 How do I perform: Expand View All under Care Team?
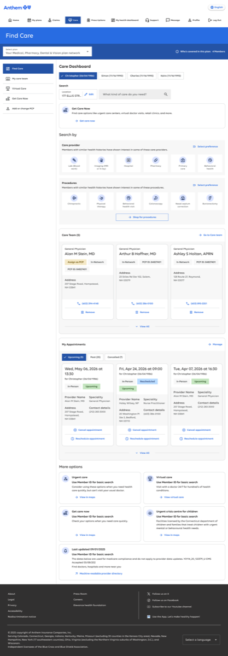pyautogui.click(x=142, y=326)
